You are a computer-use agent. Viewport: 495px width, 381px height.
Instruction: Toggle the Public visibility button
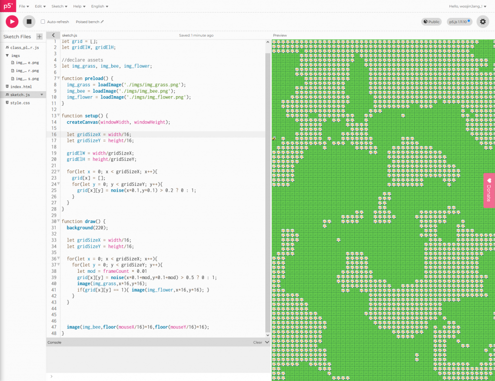431,22
